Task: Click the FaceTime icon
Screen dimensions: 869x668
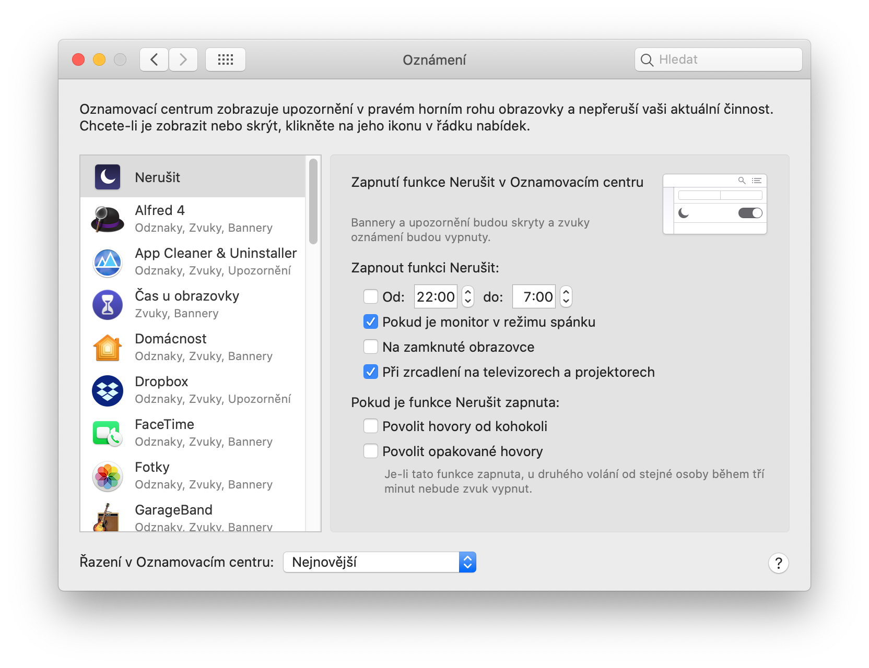Action: (x=108, y=434)
